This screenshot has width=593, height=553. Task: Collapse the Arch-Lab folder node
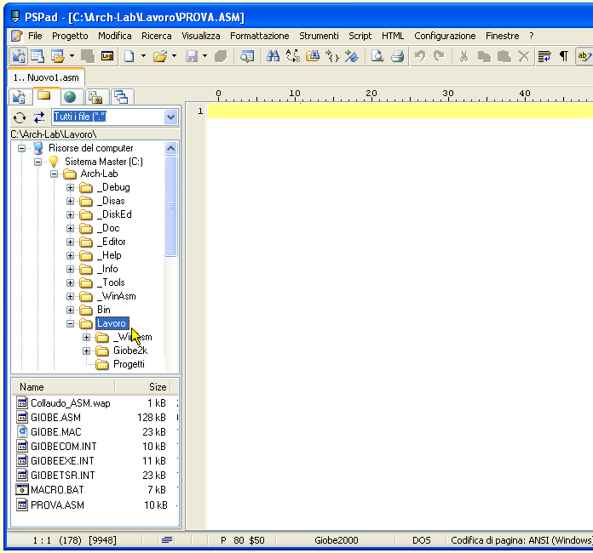coord(54,174)
